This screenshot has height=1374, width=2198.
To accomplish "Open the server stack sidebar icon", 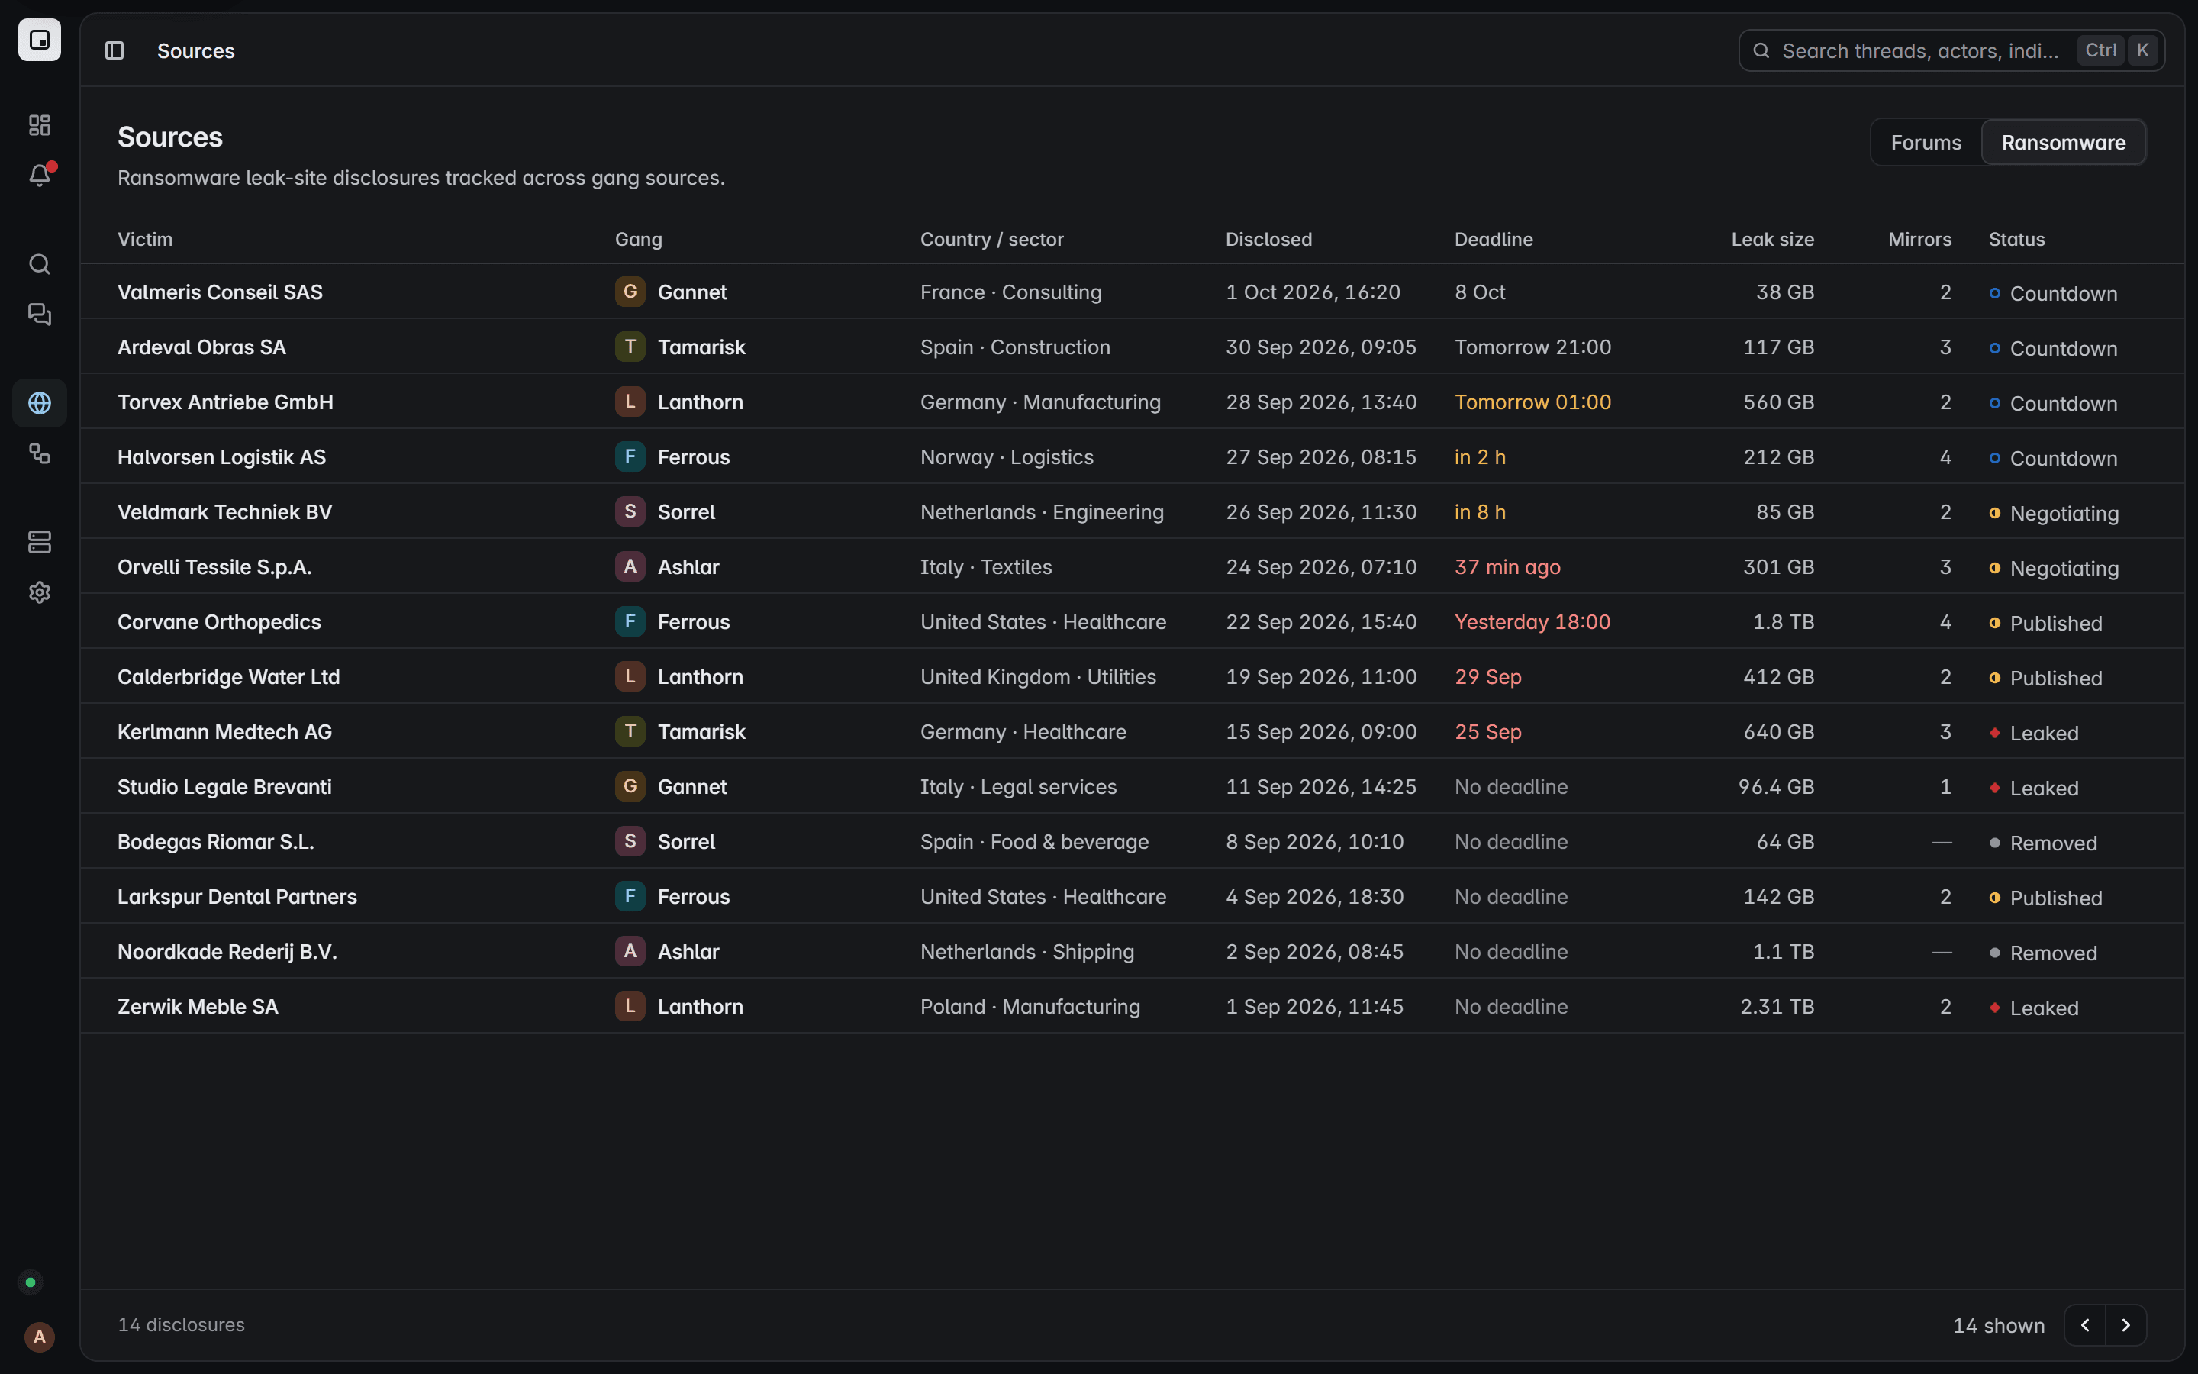I will click(x=39, y=542).
